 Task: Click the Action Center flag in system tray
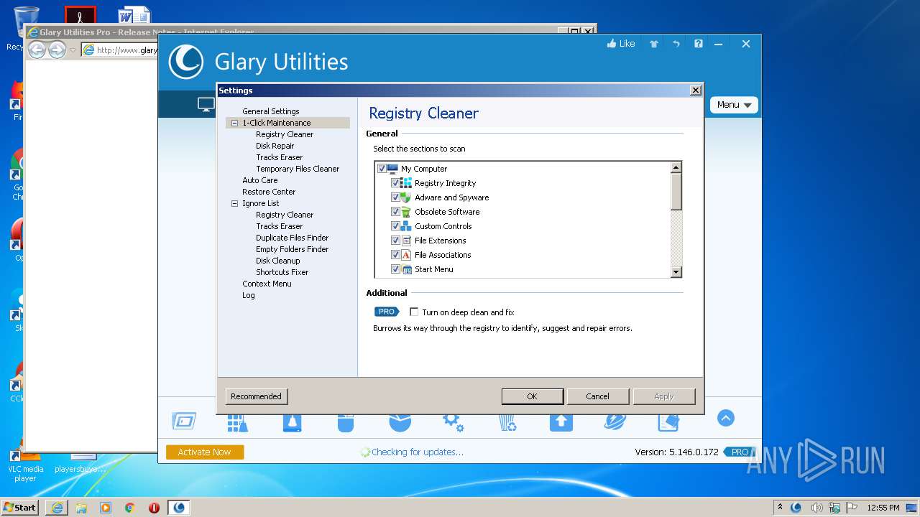click(852, 508)
